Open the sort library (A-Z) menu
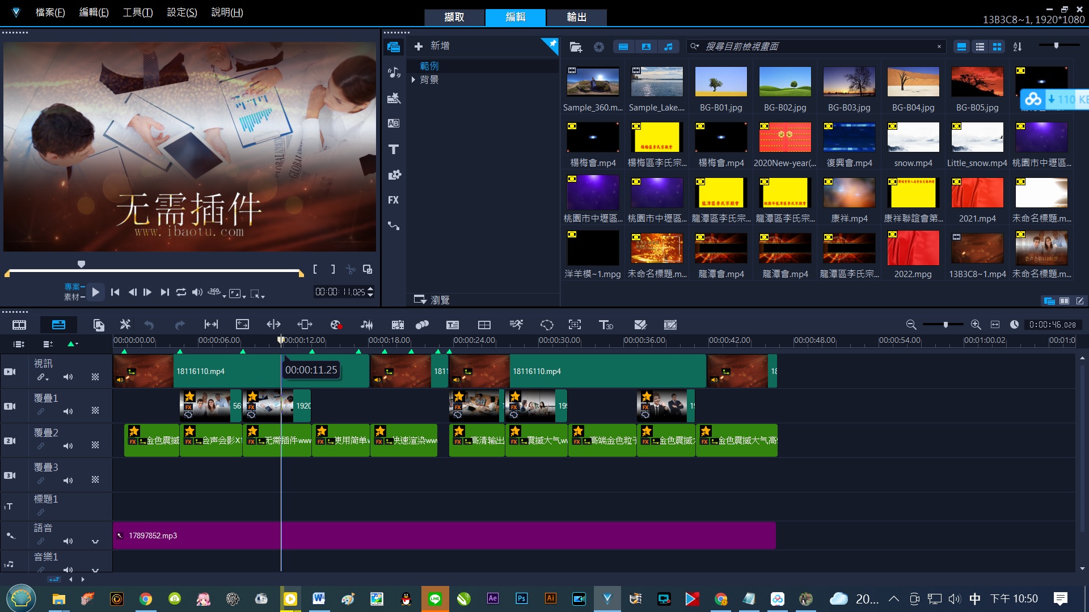 click(1018, 47)
